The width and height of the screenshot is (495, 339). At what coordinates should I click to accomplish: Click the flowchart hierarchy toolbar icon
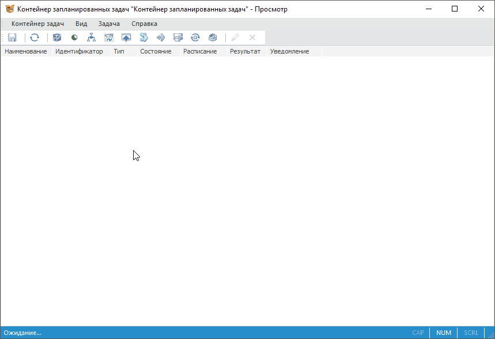coord(91,37)
